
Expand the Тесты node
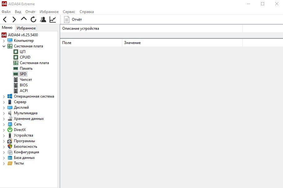(4, 164)
